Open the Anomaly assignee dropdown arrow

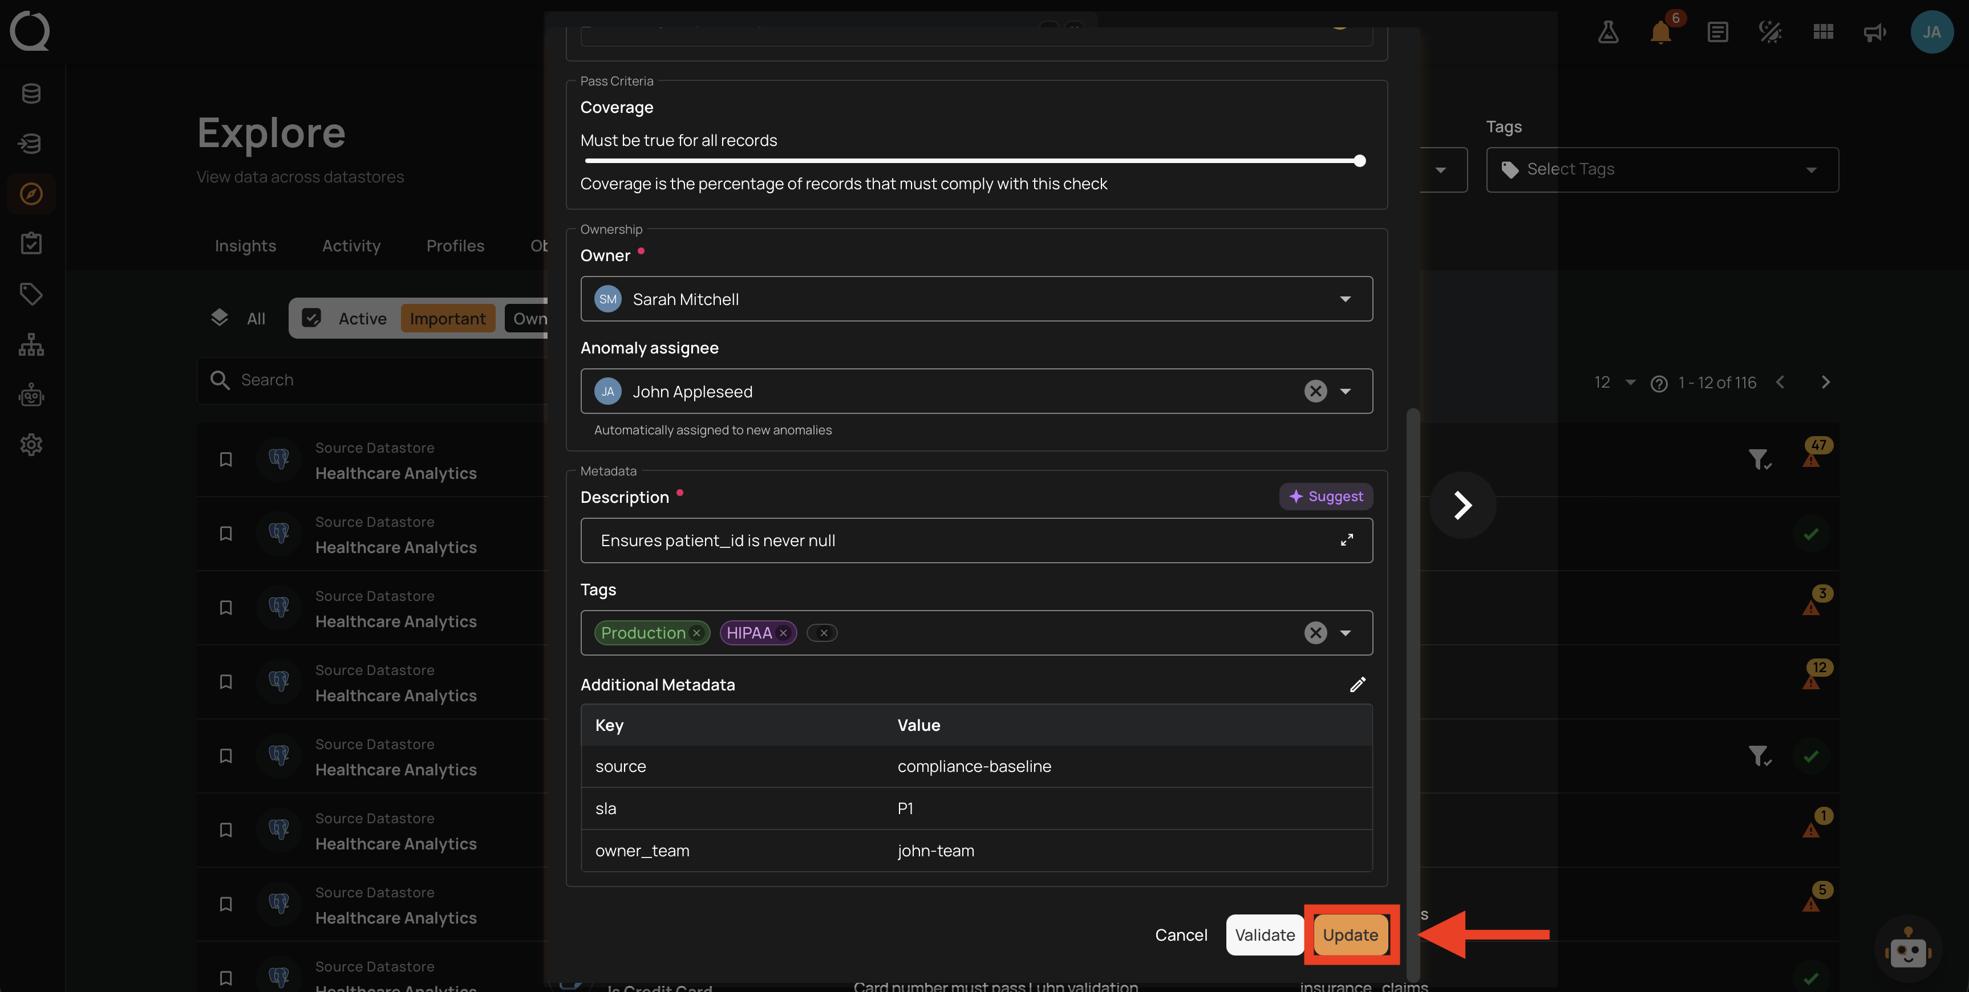[x=1346, y=391]
